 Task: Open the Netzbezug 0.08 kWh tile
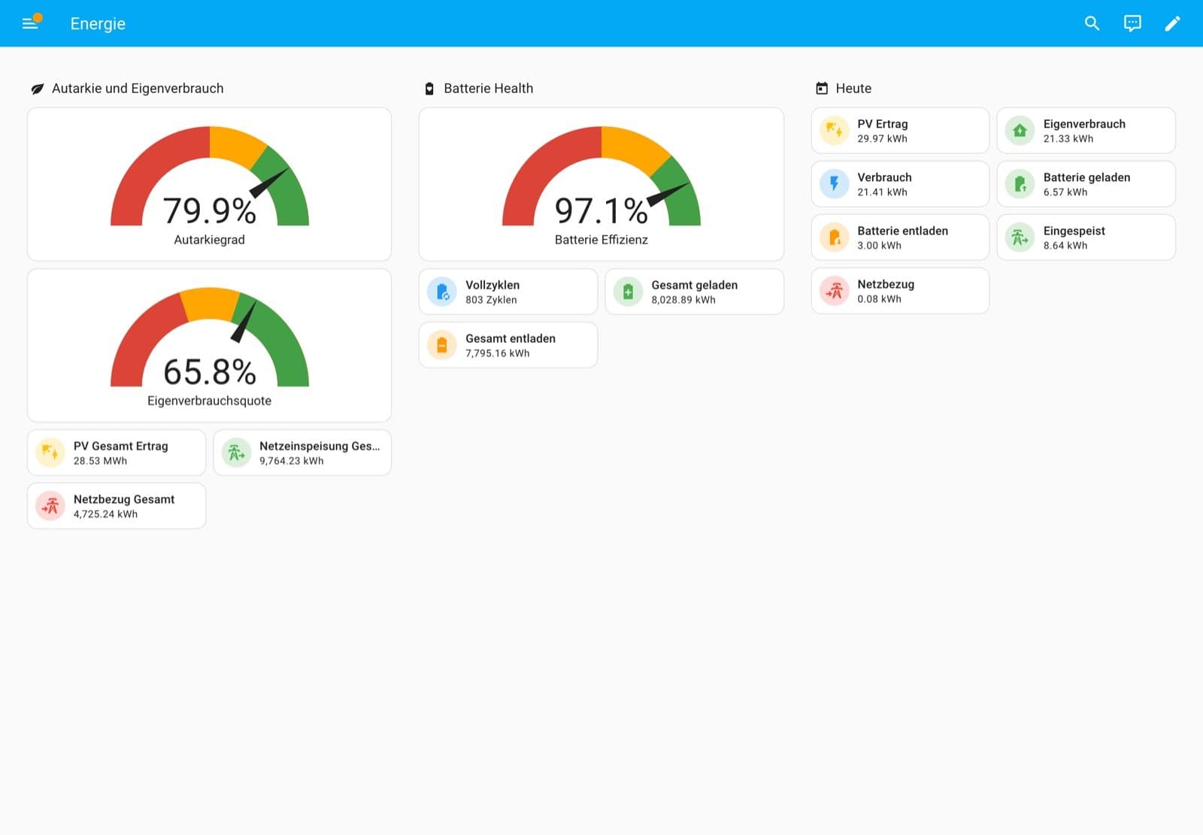coord(900,291)
